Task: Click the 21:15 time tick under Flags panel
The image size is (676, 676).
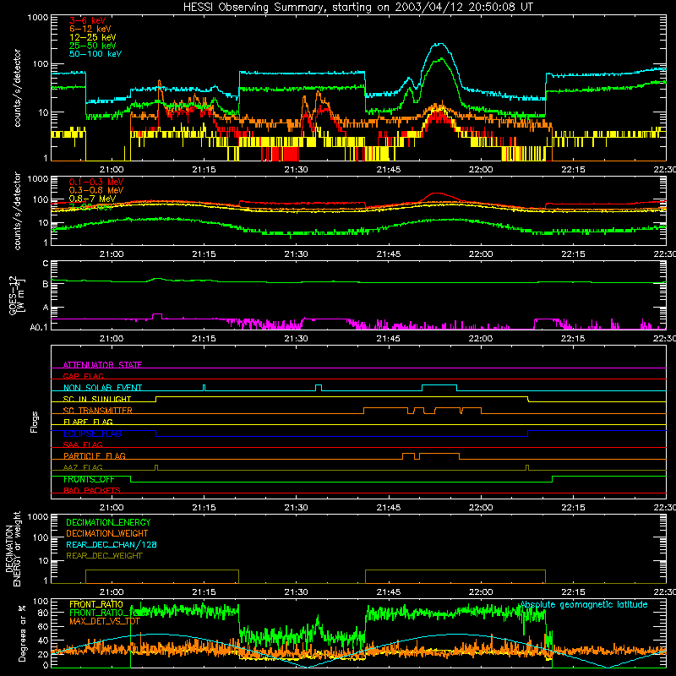Action: 204,508
